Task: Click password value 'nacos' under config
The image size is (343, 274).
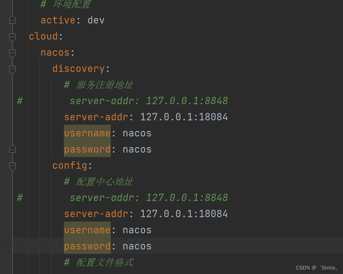Action: coord(137,246)
